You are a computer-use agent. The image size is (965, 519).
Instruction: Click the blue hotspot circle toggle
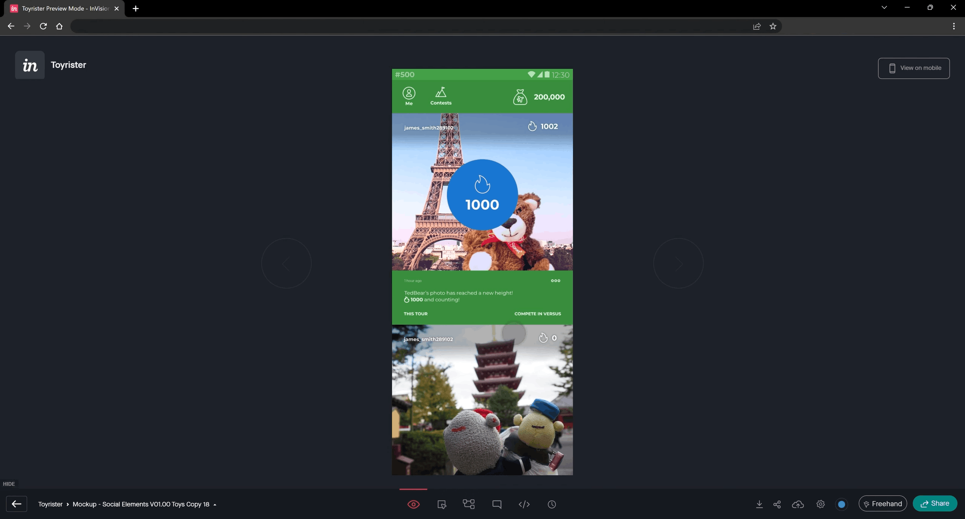(x=841, y=504)
